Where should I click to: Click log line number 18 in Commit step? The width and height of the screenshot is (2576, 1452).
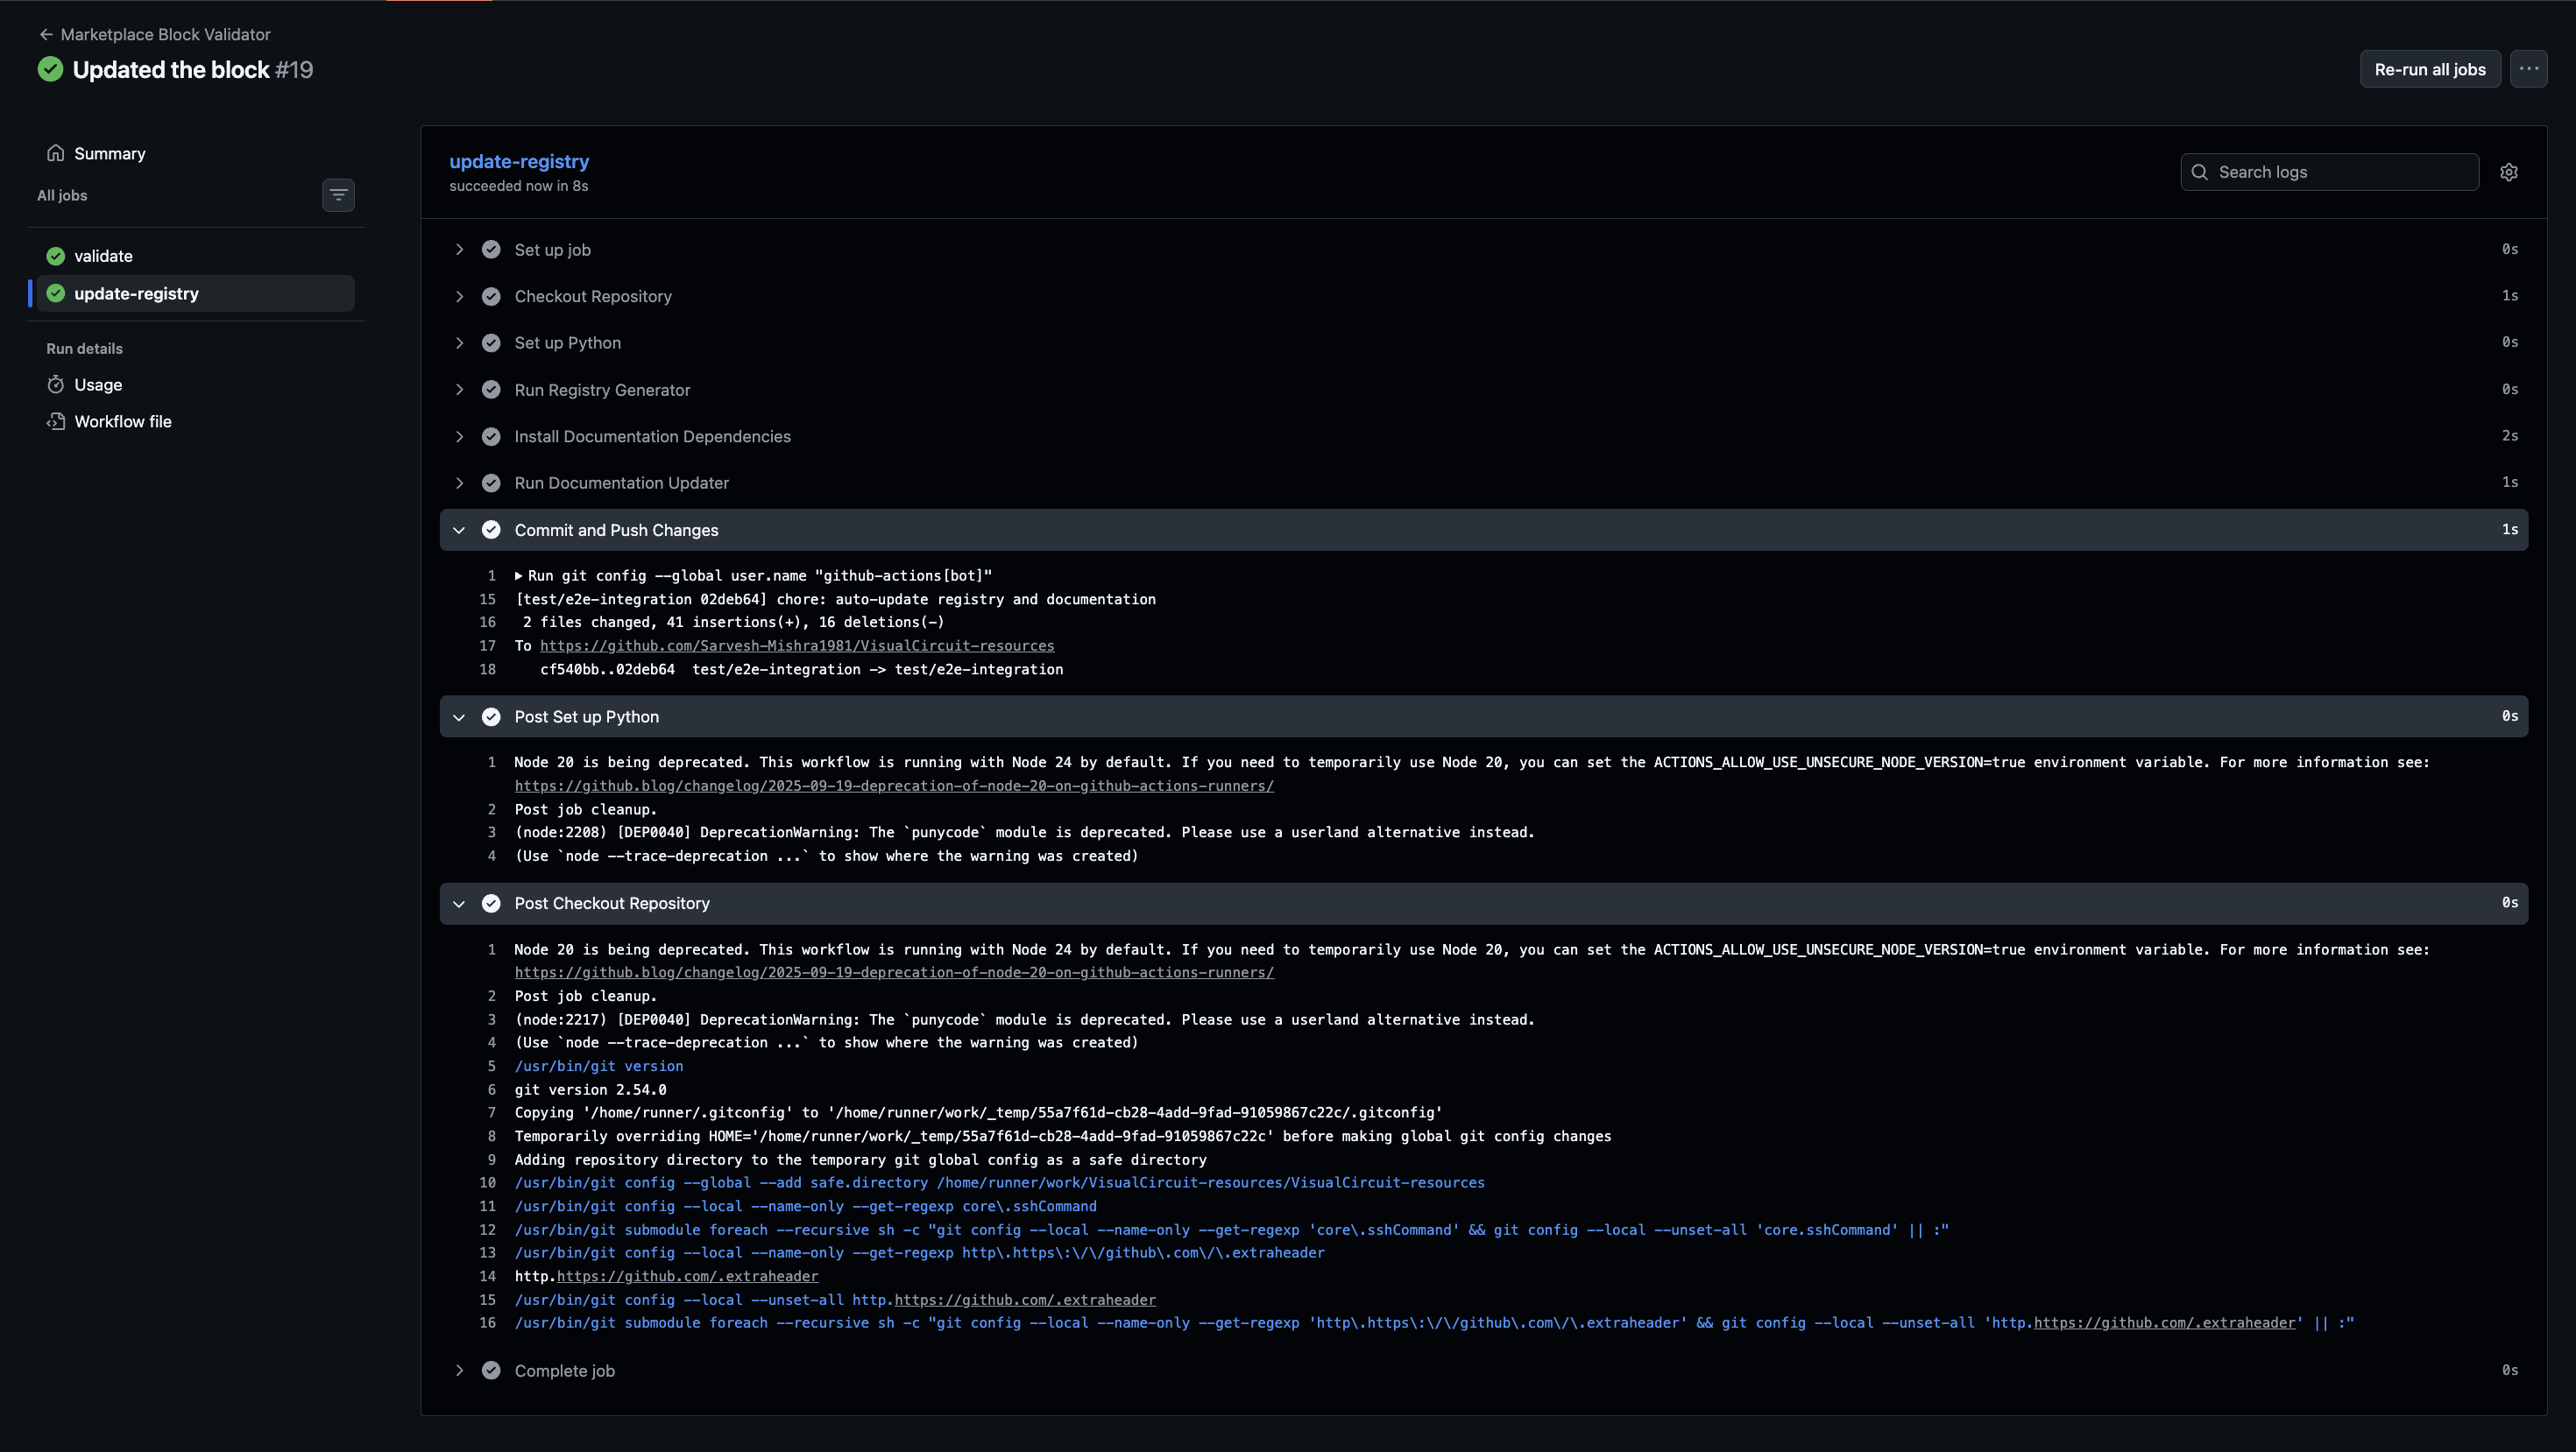[x=487, y=670]
